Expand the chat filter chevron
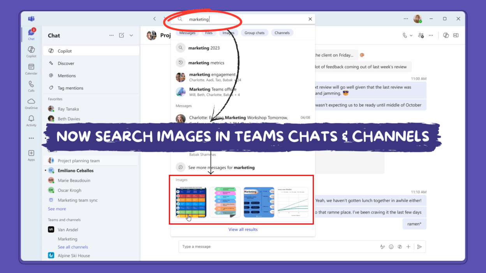Screen dimensions: 486x273 click(x=131, y=35)
